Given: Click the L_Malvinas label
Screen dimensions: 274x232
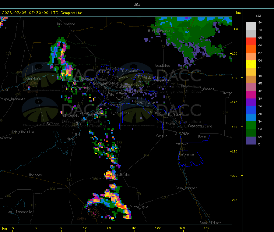Looking at the screenshot, I should tap(120, 113).
